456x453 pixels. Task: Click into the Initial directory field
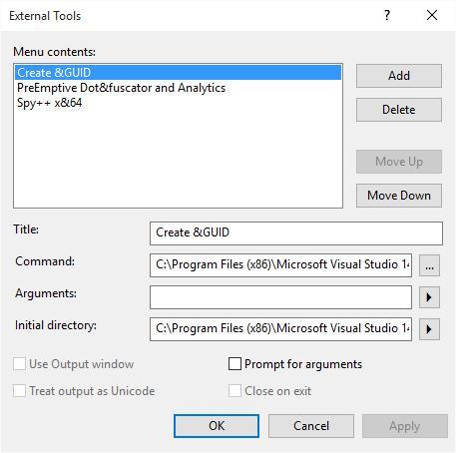coord(280,329)
